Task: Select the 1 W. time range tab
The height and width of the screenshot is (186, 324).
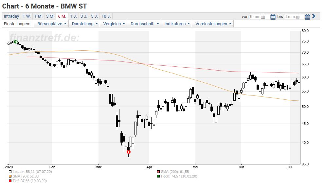Action: point(27,16)
